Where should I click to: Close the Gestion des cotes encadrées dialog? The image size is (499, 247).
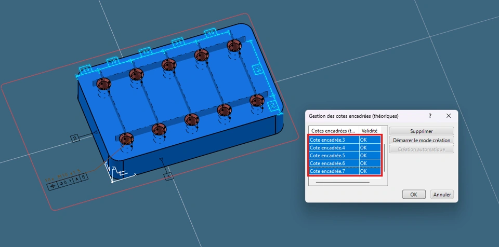coord(449,116)
